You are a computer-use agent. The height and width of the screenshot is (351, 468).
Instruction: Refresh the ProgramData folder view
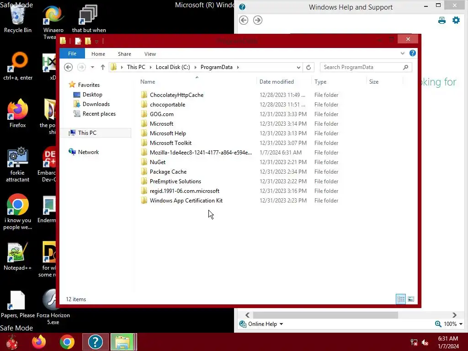(x=308, y=67)
